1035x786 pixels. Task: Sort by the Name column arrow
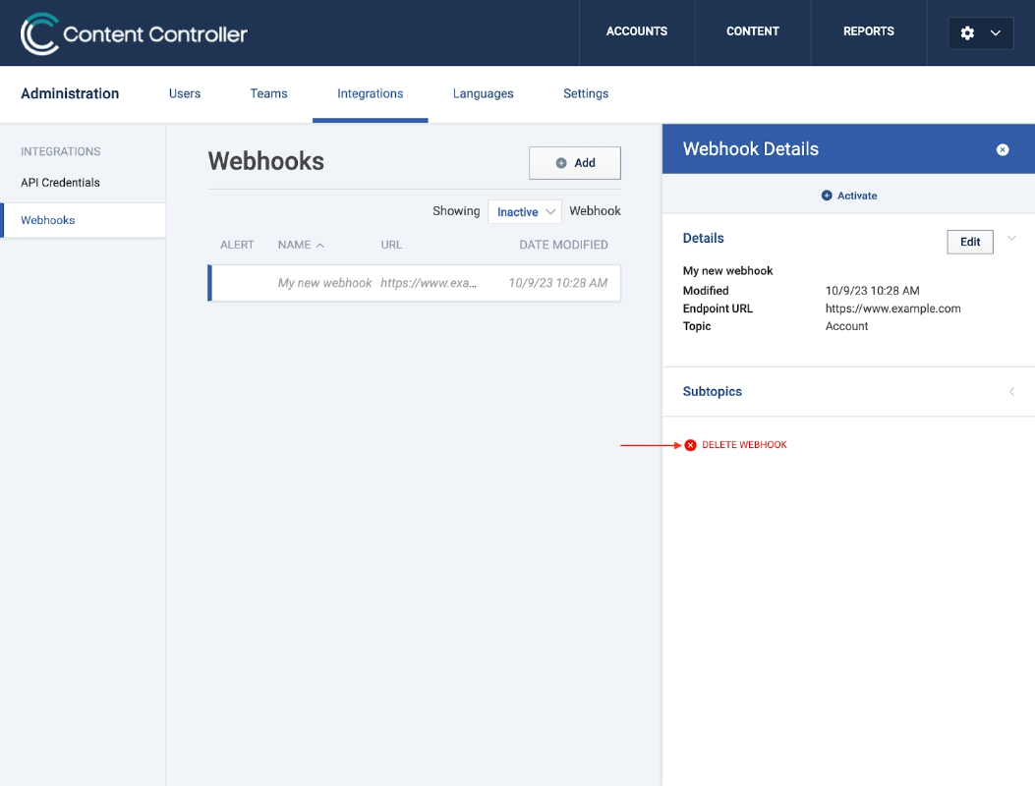pos(320,245)
